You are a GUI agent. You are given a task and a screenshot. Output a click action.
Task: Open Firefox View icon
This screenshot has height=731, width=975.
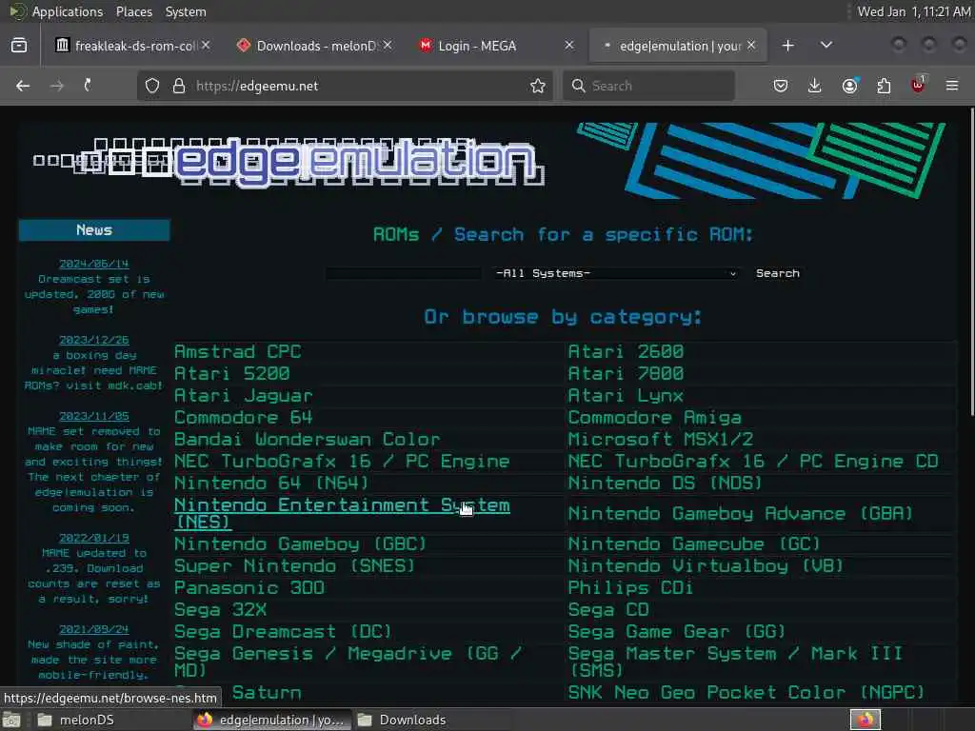[19, 46]
